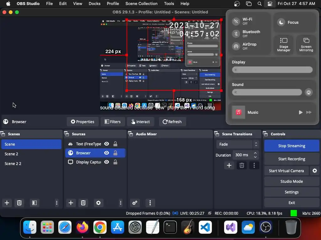Toggle lock on Browser source

[x=115, y=153]
